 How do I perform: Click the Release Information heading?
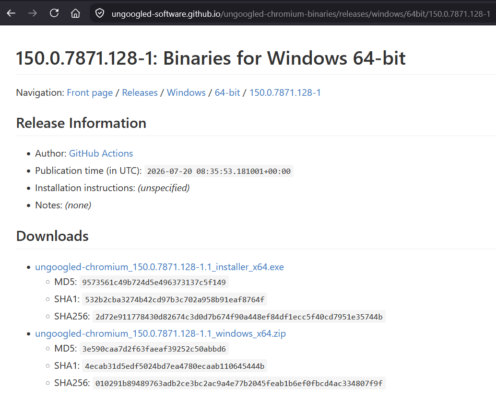point(81,123)
